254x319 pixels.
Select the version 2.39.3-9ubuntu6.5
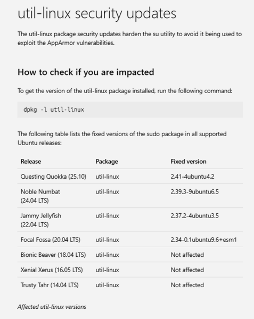[194, 191]
